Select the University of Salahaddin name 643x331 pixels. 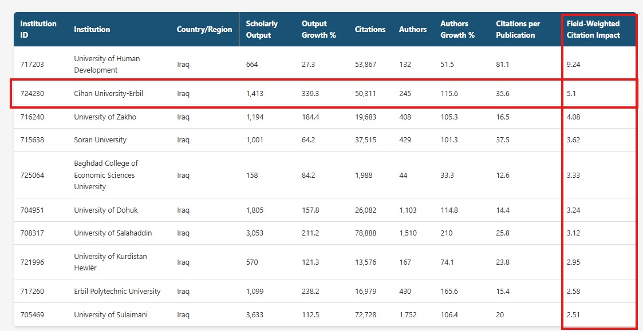pyautogui.click(x=113, y=233)
